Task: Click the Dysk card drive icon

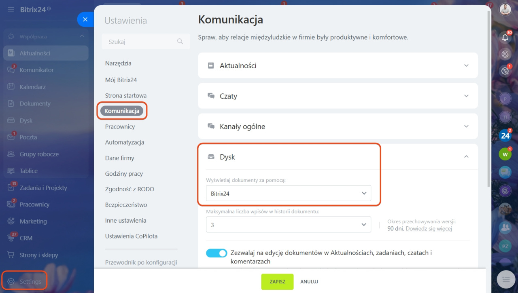Action: click(210, 157)
